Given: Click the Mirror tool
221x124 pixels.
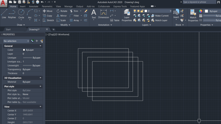Looking at the screenshot, I should click(62, 16).
